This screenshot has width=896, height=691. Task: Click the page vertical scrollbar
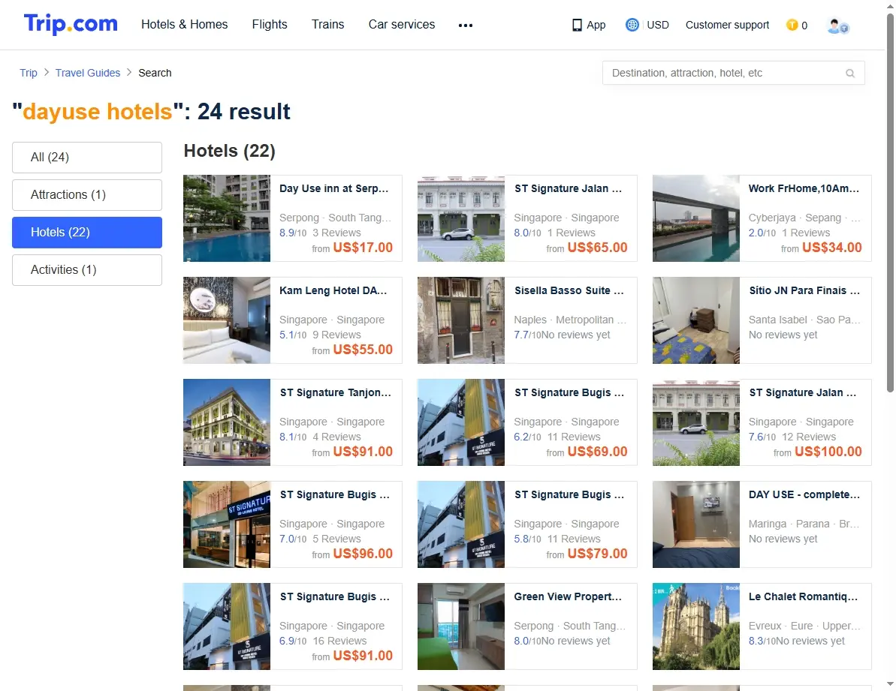point(890,203)
